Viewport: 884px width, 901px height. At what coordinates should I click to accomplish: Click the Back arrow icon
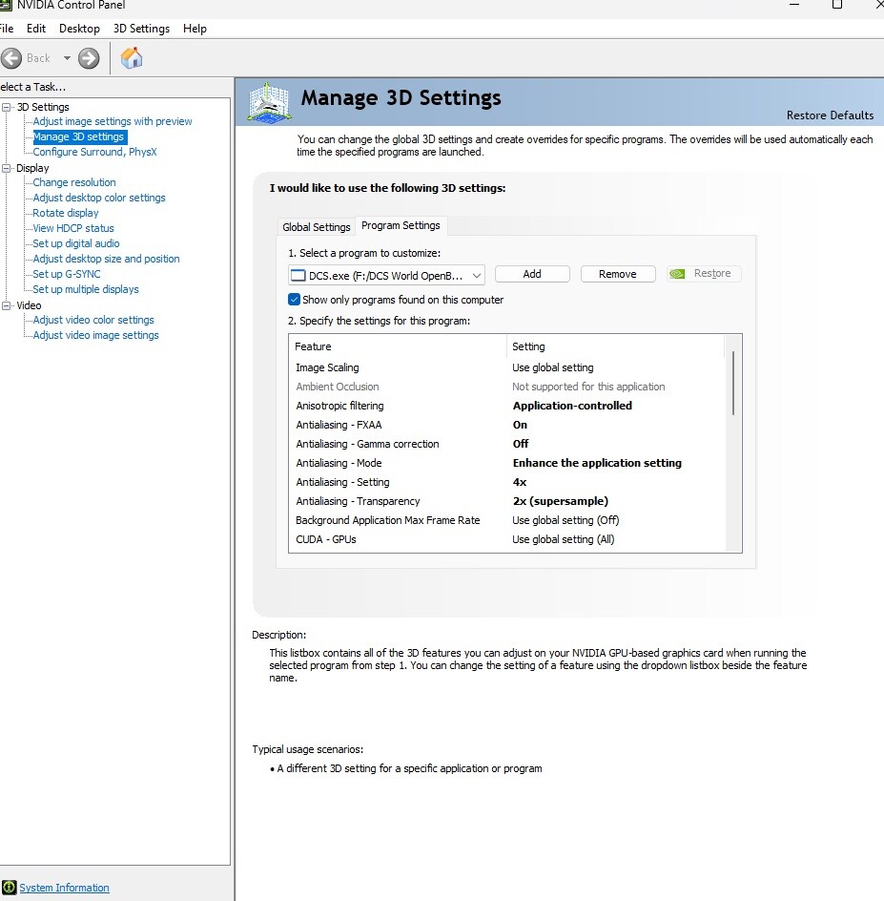[10, 58]
